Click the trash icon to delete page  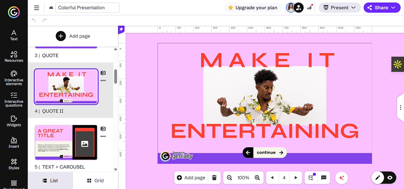pos(214,178)
